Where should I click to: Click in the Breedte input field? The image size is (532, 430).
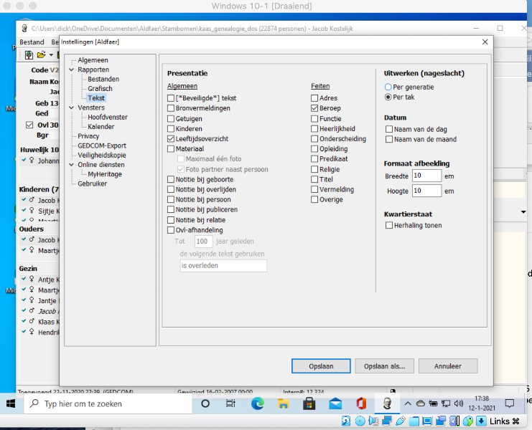pyautogui.click(x=426, y=176)
